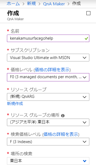Click the info icon next to リソース グループの場所
The width and height of the screenshot is (96, 167).
point(63,116)
